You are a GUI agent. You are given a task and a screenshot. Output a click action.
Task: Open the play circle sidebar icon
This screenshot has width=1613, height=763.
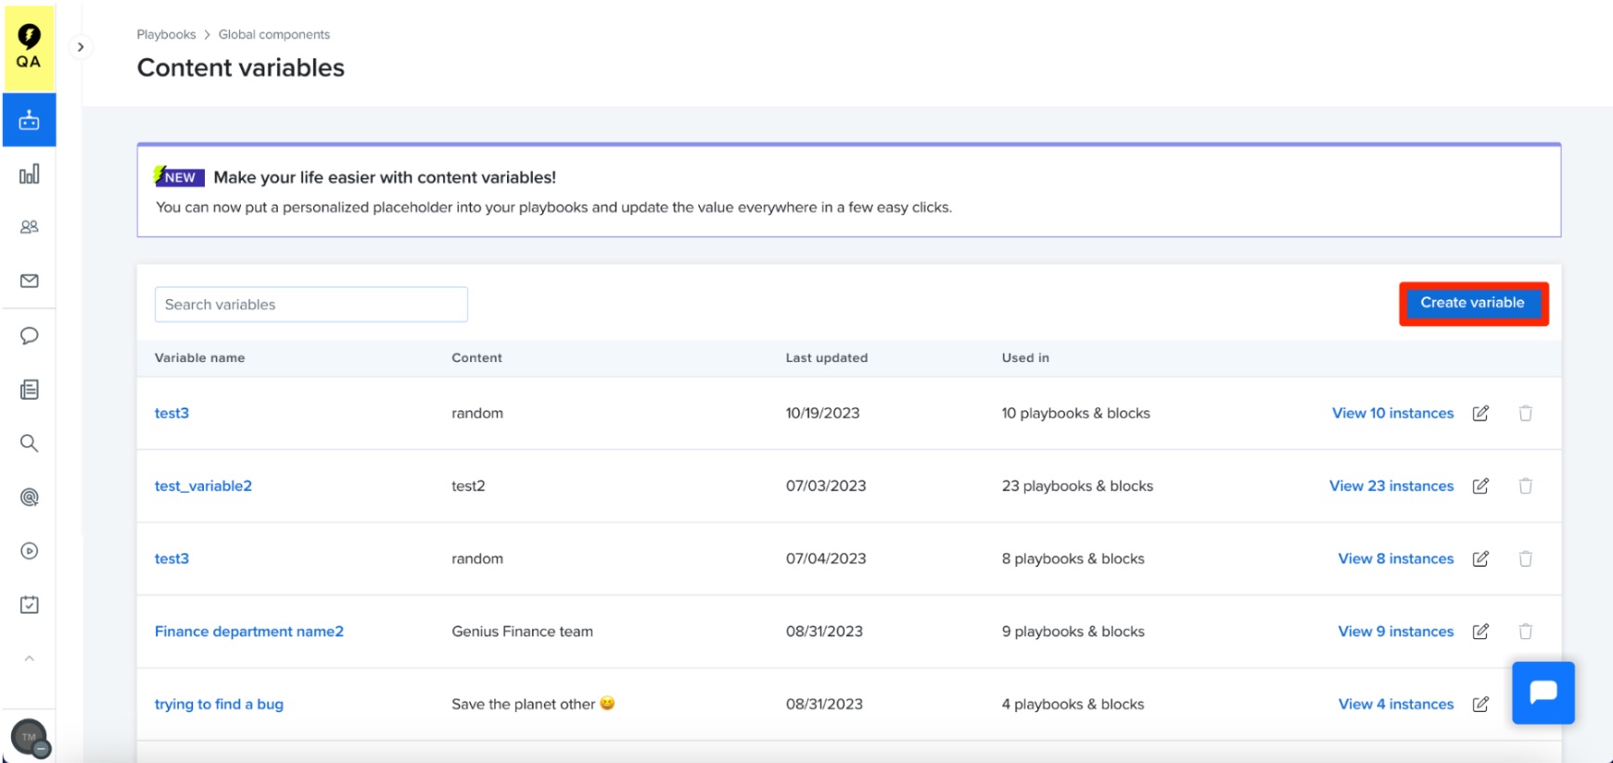(x=30, y=551)
